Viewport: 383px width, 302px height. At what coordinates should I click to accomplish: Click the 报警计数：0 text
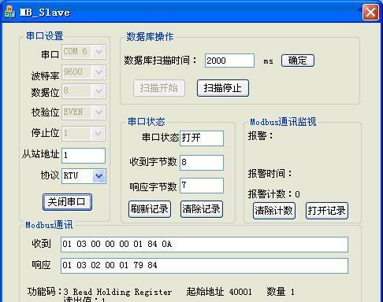[274, 194]
